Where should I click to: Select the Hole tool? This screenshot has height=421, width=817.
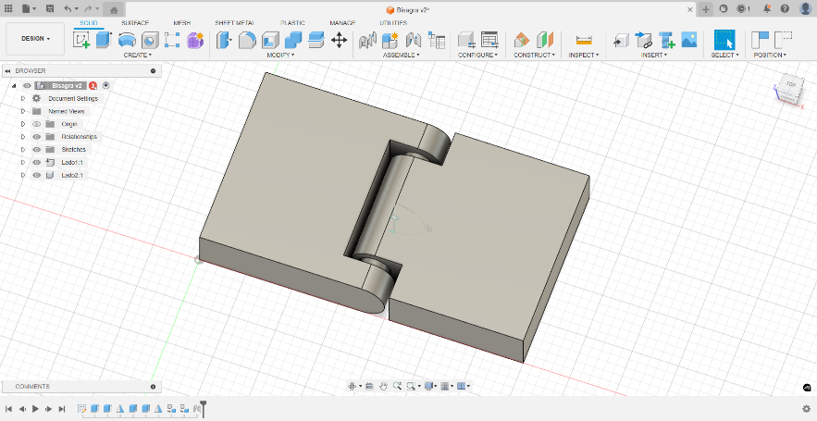[150, 40]
